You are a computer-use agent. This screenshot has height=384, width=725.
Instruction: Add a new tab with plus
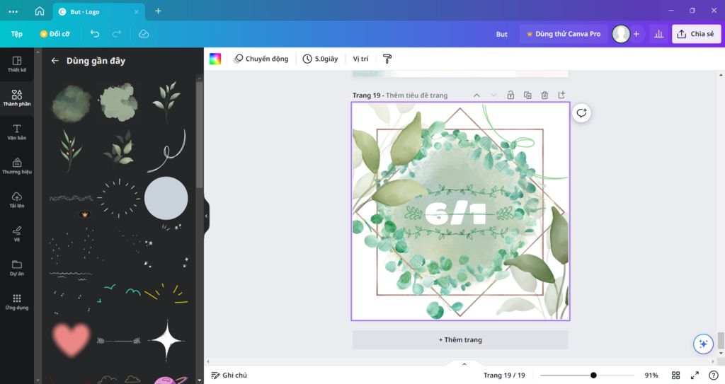coord(158,11)
